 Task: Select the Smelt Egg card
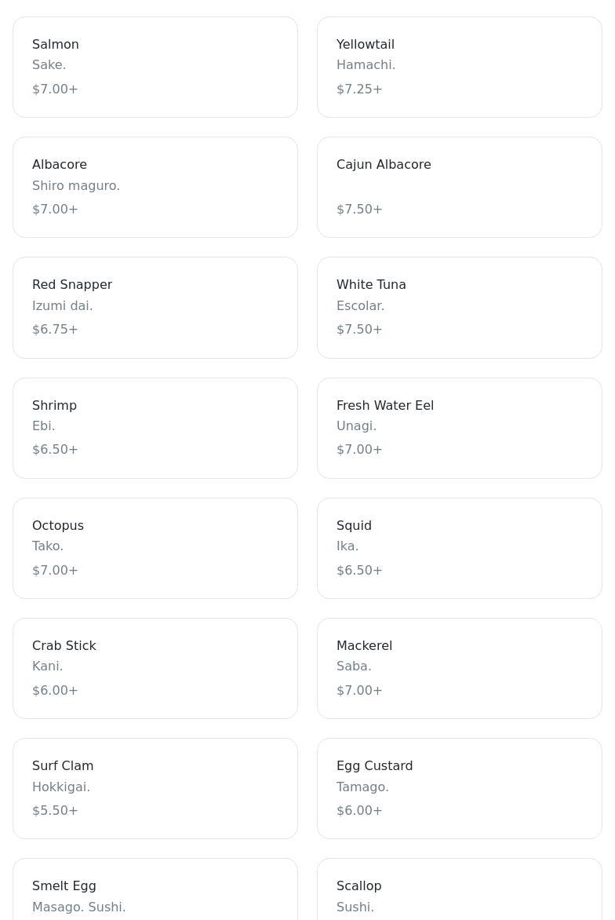click(x=155, y=891)
